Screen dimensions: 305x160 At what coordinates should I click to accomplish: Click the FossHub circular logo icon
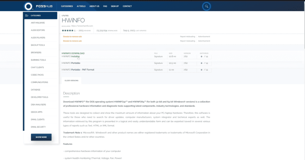coord(28,6)
